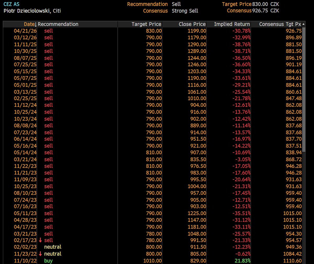Click consensus 837.70 cell
The image size is (314, 264).
coord(294,139)
